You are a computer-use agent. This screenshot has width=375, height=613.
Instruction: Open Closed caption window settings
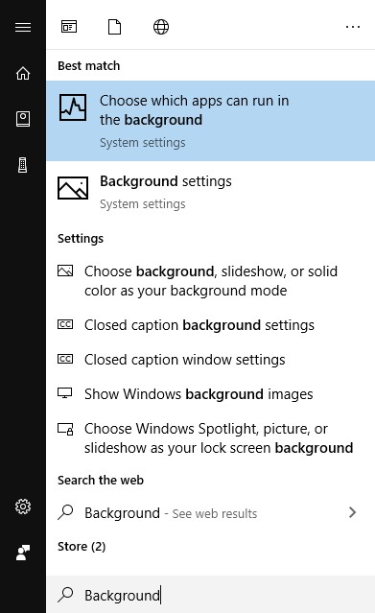click(210, 360)
